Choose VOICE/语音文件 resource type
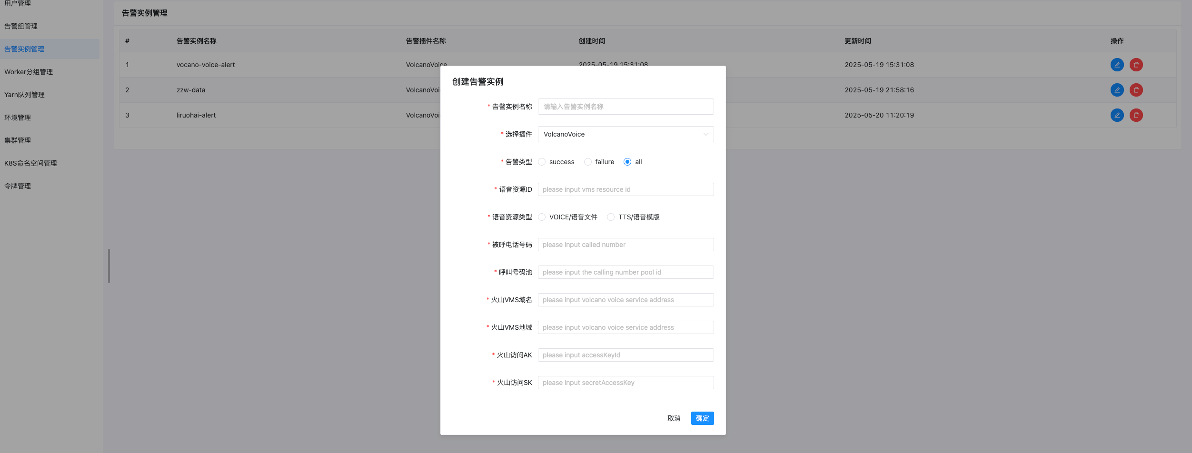The height and width of the screenshot is (453, 1192). (542, 217)
